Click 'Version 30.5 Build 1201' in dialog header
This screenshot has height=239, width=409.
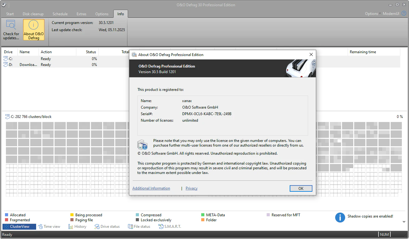pyautogui.click(x=157, y=72)
